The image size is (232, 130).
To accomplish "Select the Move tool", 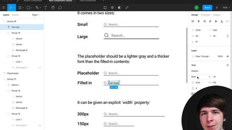I will (11, 8).
